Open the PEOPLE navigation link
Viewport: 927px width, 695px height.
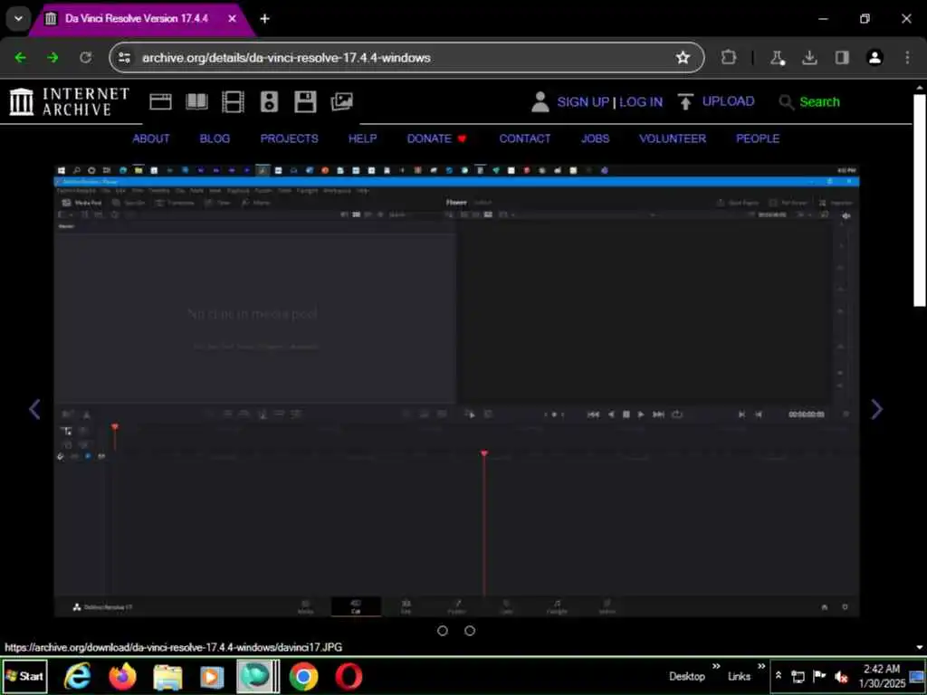[x=758, y=138]
